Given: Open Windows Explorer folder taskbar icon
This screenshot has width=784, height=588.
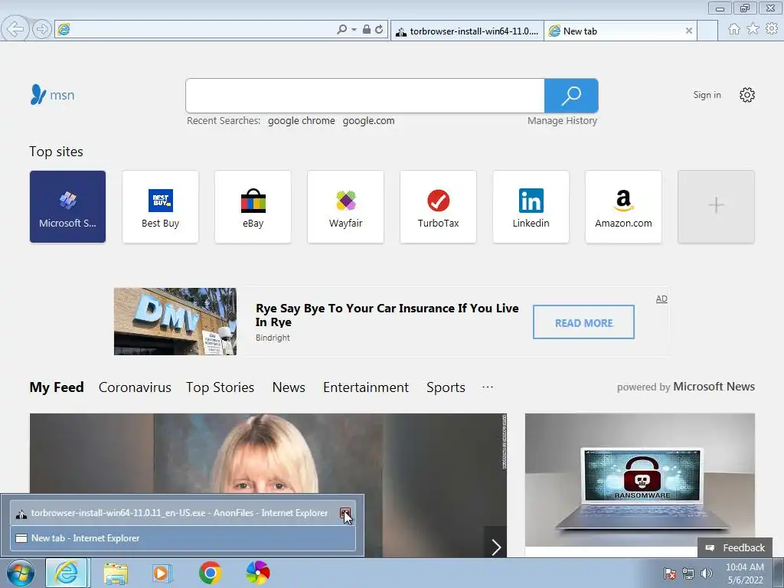Looking at the screenshot, I should [x=116, y=573].
